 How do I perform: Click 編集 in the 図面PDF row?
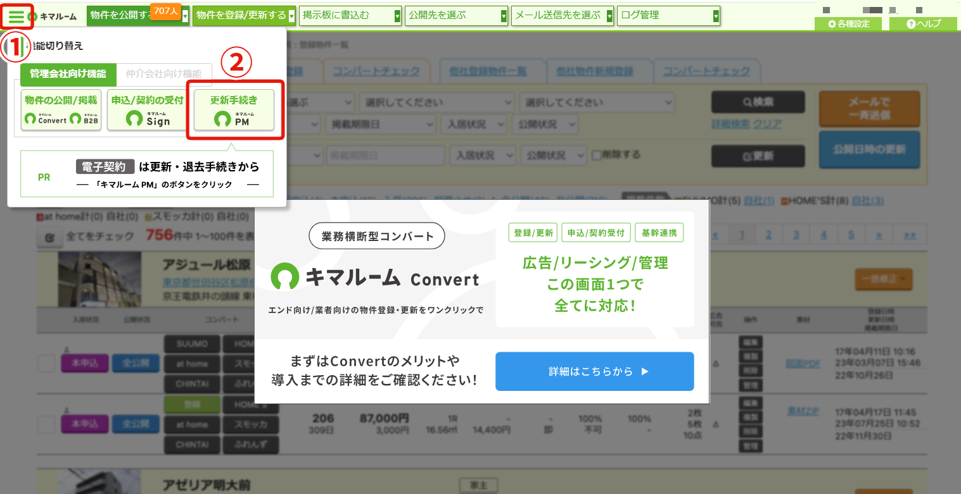click(x=750, y=342)
